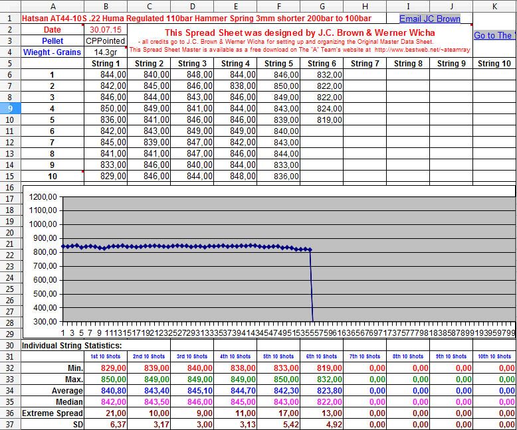Select String 5 shot 2 value 850,00
The width and height of the screenshot is (517, 430).
[x=278, y=86]
